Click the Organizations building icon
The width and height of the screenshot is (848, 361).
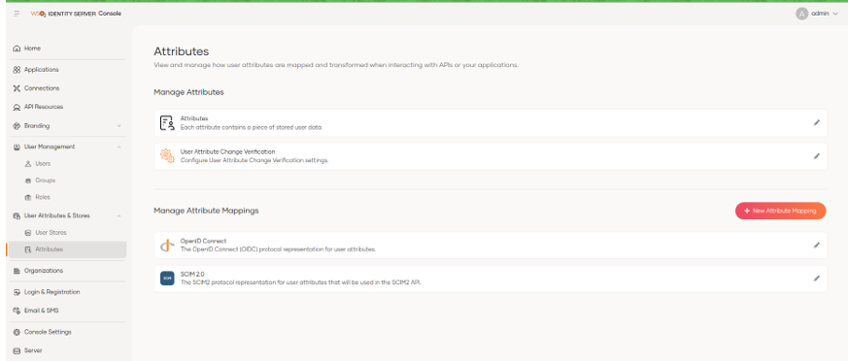click(17, 271)
